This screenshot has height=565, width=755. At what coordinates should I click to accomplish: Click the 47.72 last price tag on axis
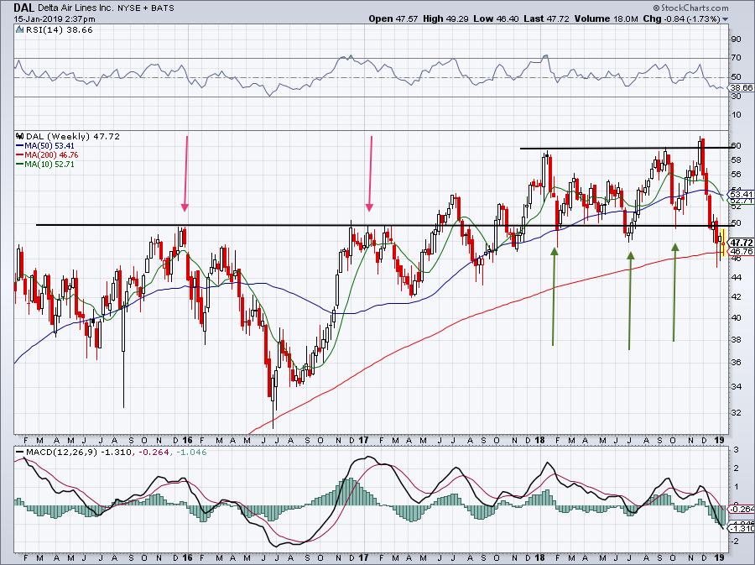(742, 243)
